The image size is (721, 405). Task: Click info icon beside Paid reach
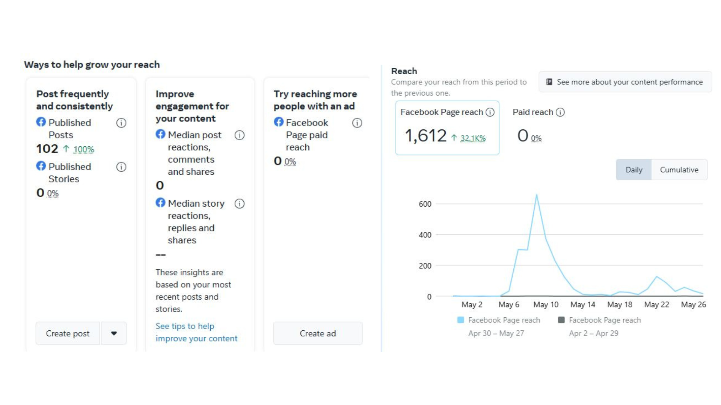pyautogui.click(x=560, y=112)
